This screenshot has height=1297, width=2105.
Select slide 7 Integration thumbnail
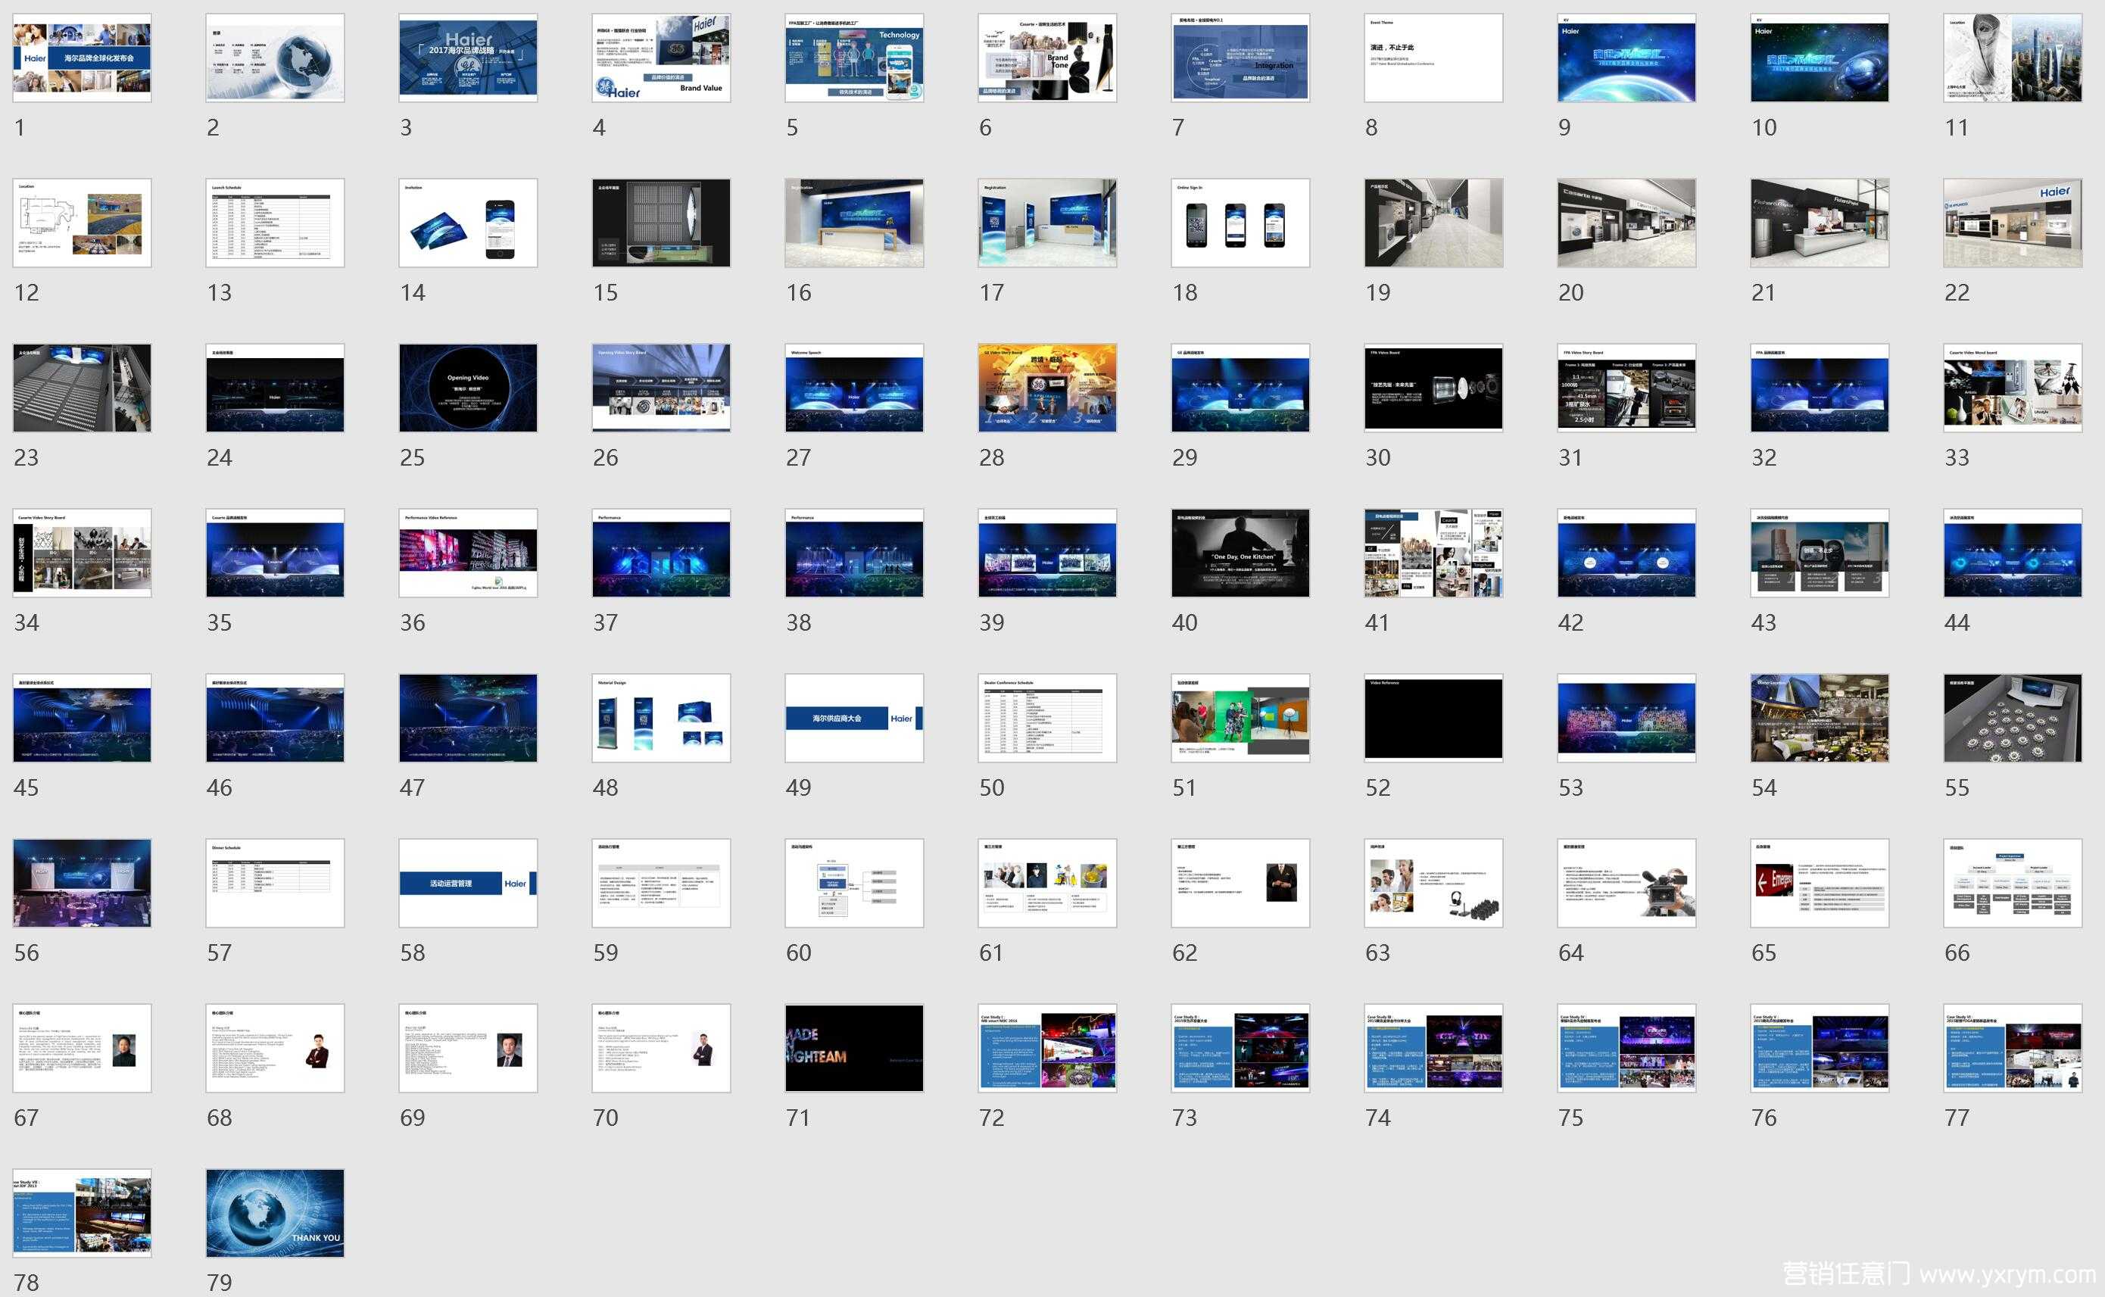tap(1240, 58)
